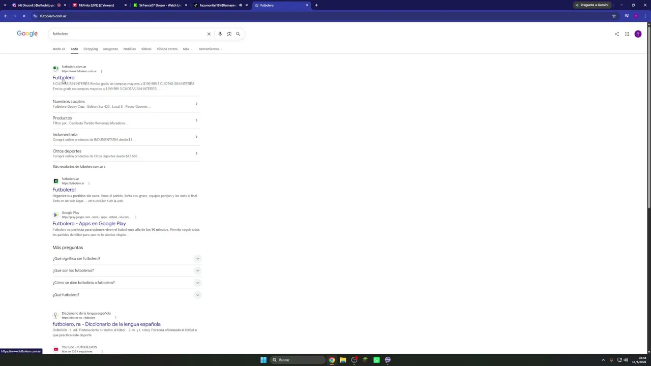Bookmark this page with the star icon
Viewport: 651px width, 366px height.
pos(614,16)
